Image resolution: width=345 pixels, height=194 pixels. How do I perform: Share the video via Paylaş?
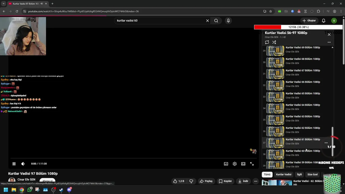point(206,181)
